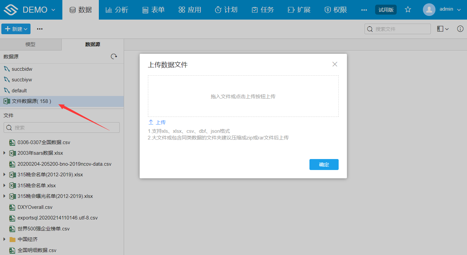Click the "..." icon in the top navigation bar
This screenshot has height=255, width=467.
364,10
